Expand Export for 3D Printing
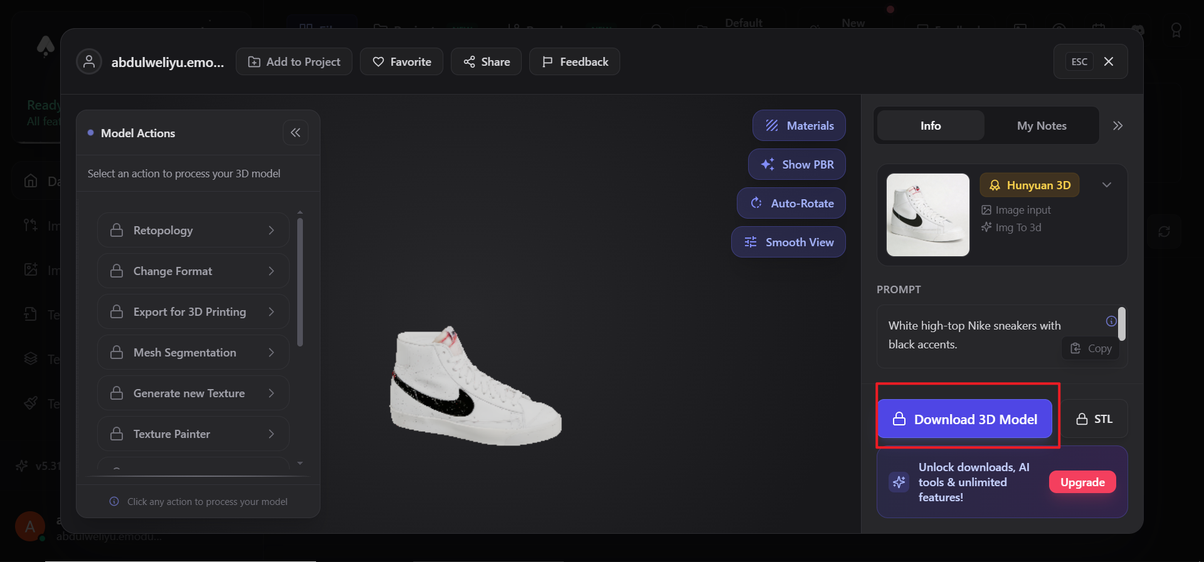 (x=193, y=312)
